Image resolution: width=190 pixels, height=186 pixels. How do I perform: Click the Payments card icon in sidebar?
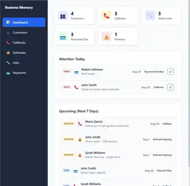(x=8, y=73)
